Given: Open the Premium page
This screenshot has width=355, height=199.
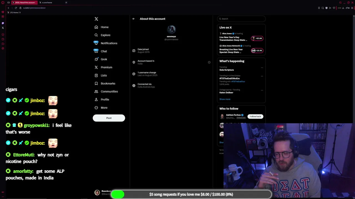Looking at the screenshot, I should pos(103,67).
